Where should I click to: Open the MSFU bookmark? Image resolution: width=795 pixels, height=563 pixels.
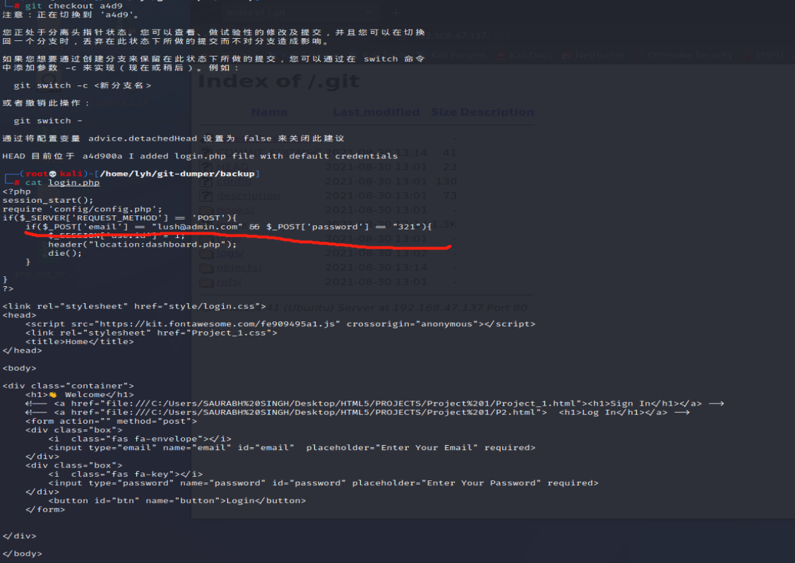point(765,55)
